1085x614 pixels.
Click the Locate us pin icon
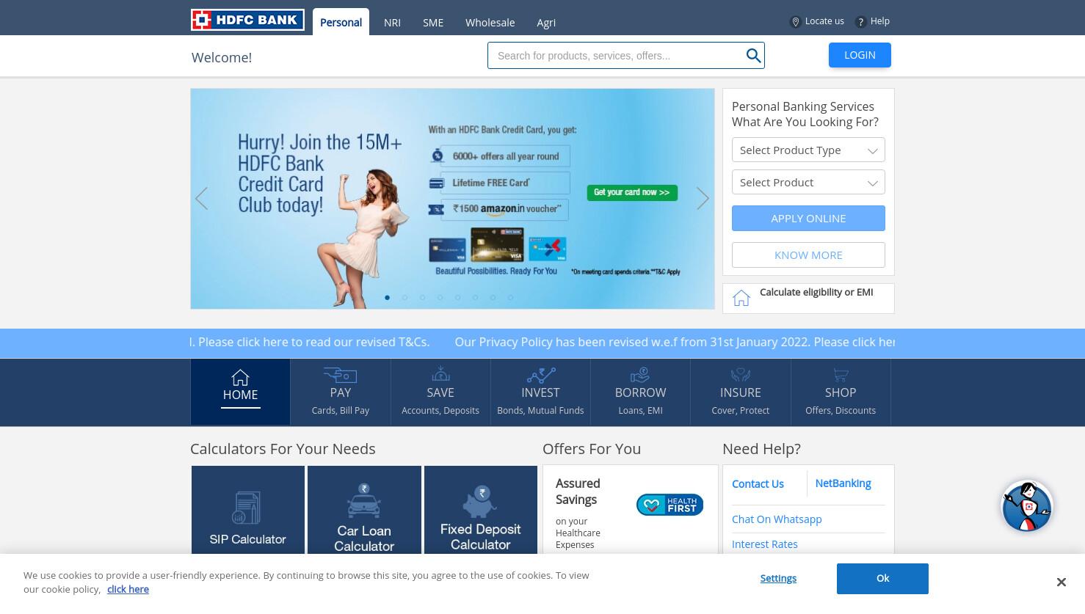[795, 22]
